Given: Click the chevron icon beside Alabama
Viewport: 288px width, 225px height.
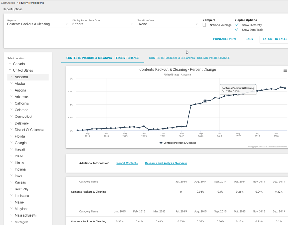Looking at the screenshot, I should 12,77.
